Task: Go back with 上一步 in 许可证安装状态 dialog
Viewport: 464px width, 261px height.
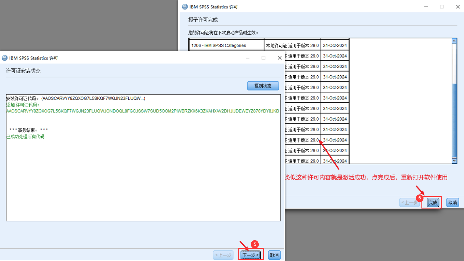Action: click(223, 255)
